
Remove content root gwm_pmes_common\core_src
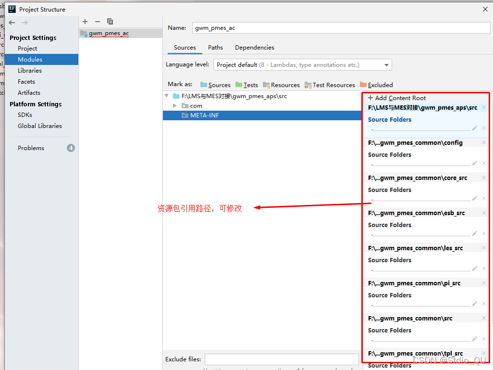pyautogui.click(x=484, y=178)
